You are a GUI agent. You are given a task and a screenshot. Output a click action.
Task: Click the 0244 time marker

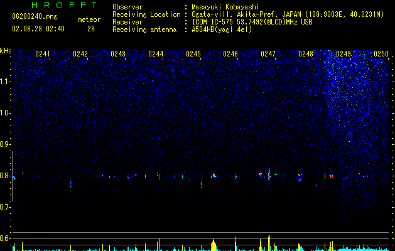156,54
